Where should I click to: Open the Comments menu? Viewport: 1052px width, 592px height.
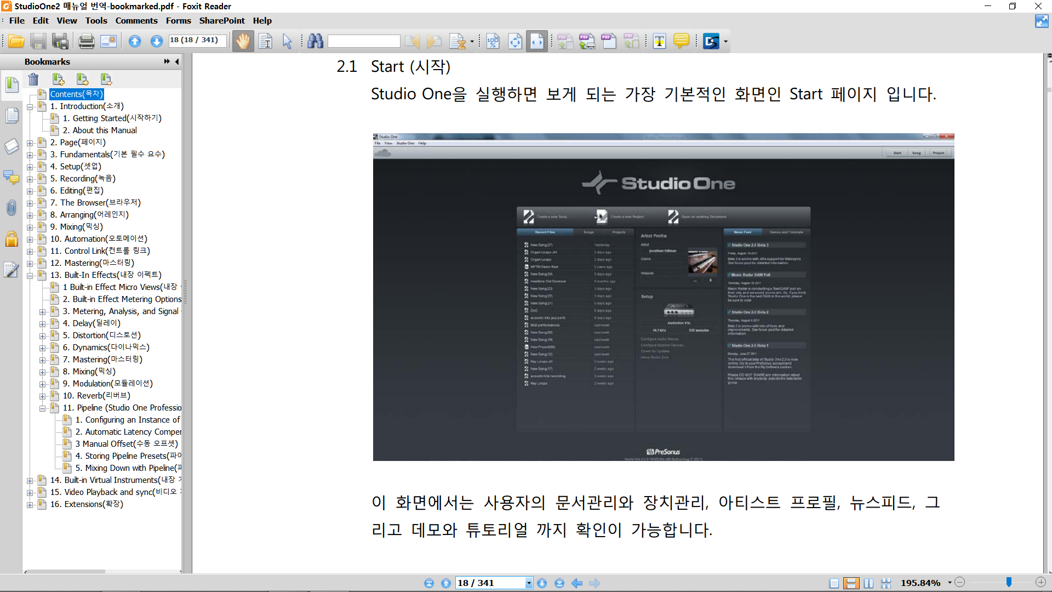click(136, 21)
